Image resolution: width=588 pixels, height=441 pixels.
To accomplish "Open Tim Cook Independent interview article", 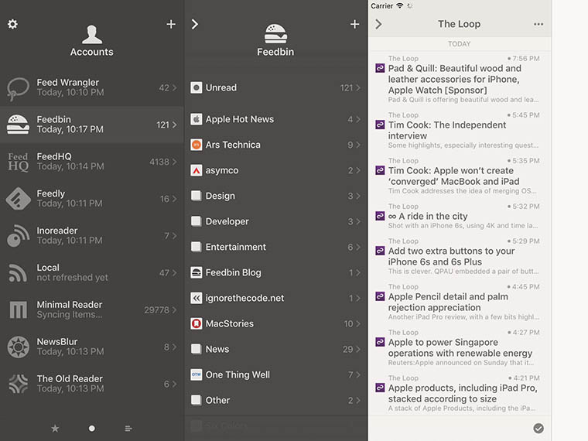I will coord(460,130).
